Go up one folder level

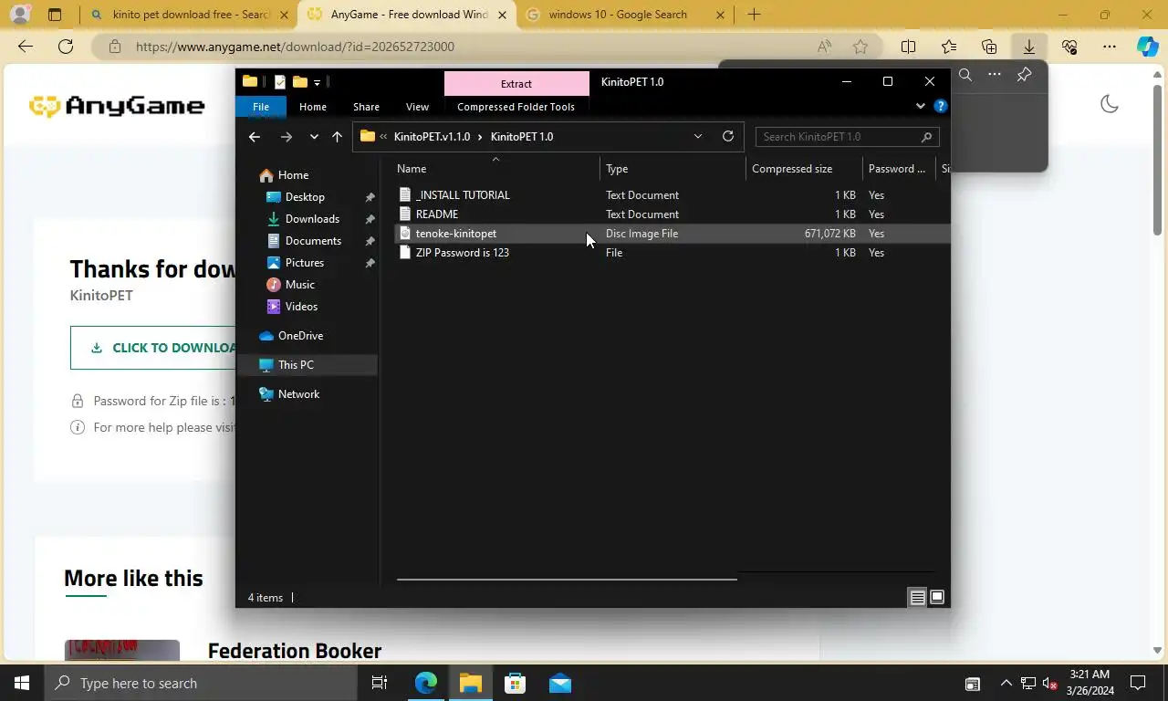click(x=337, y=137)
